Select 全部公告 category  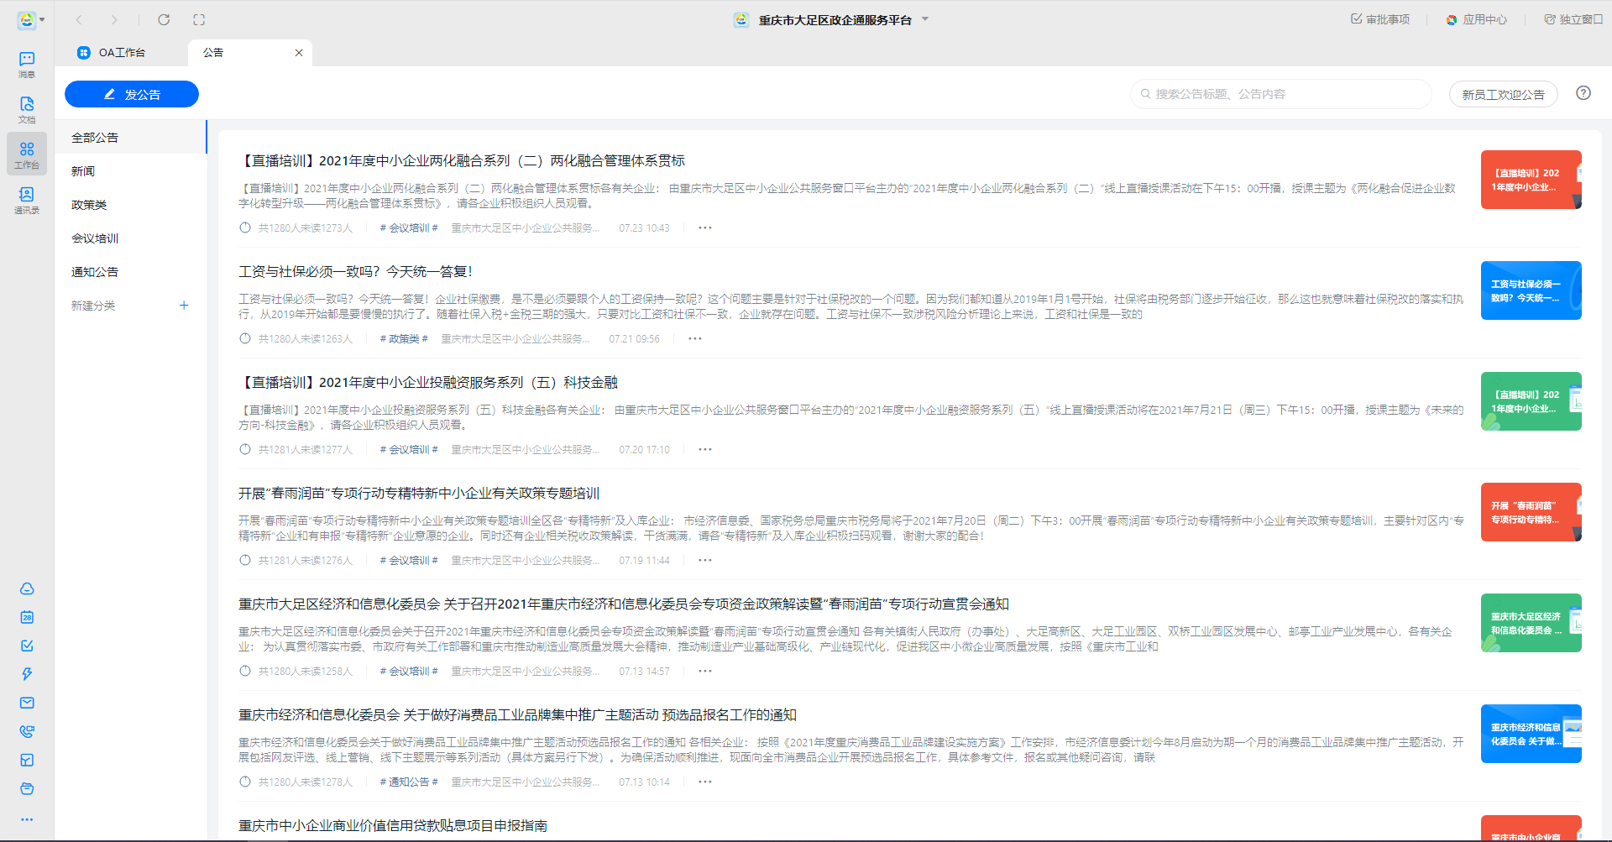click(131, 137)
